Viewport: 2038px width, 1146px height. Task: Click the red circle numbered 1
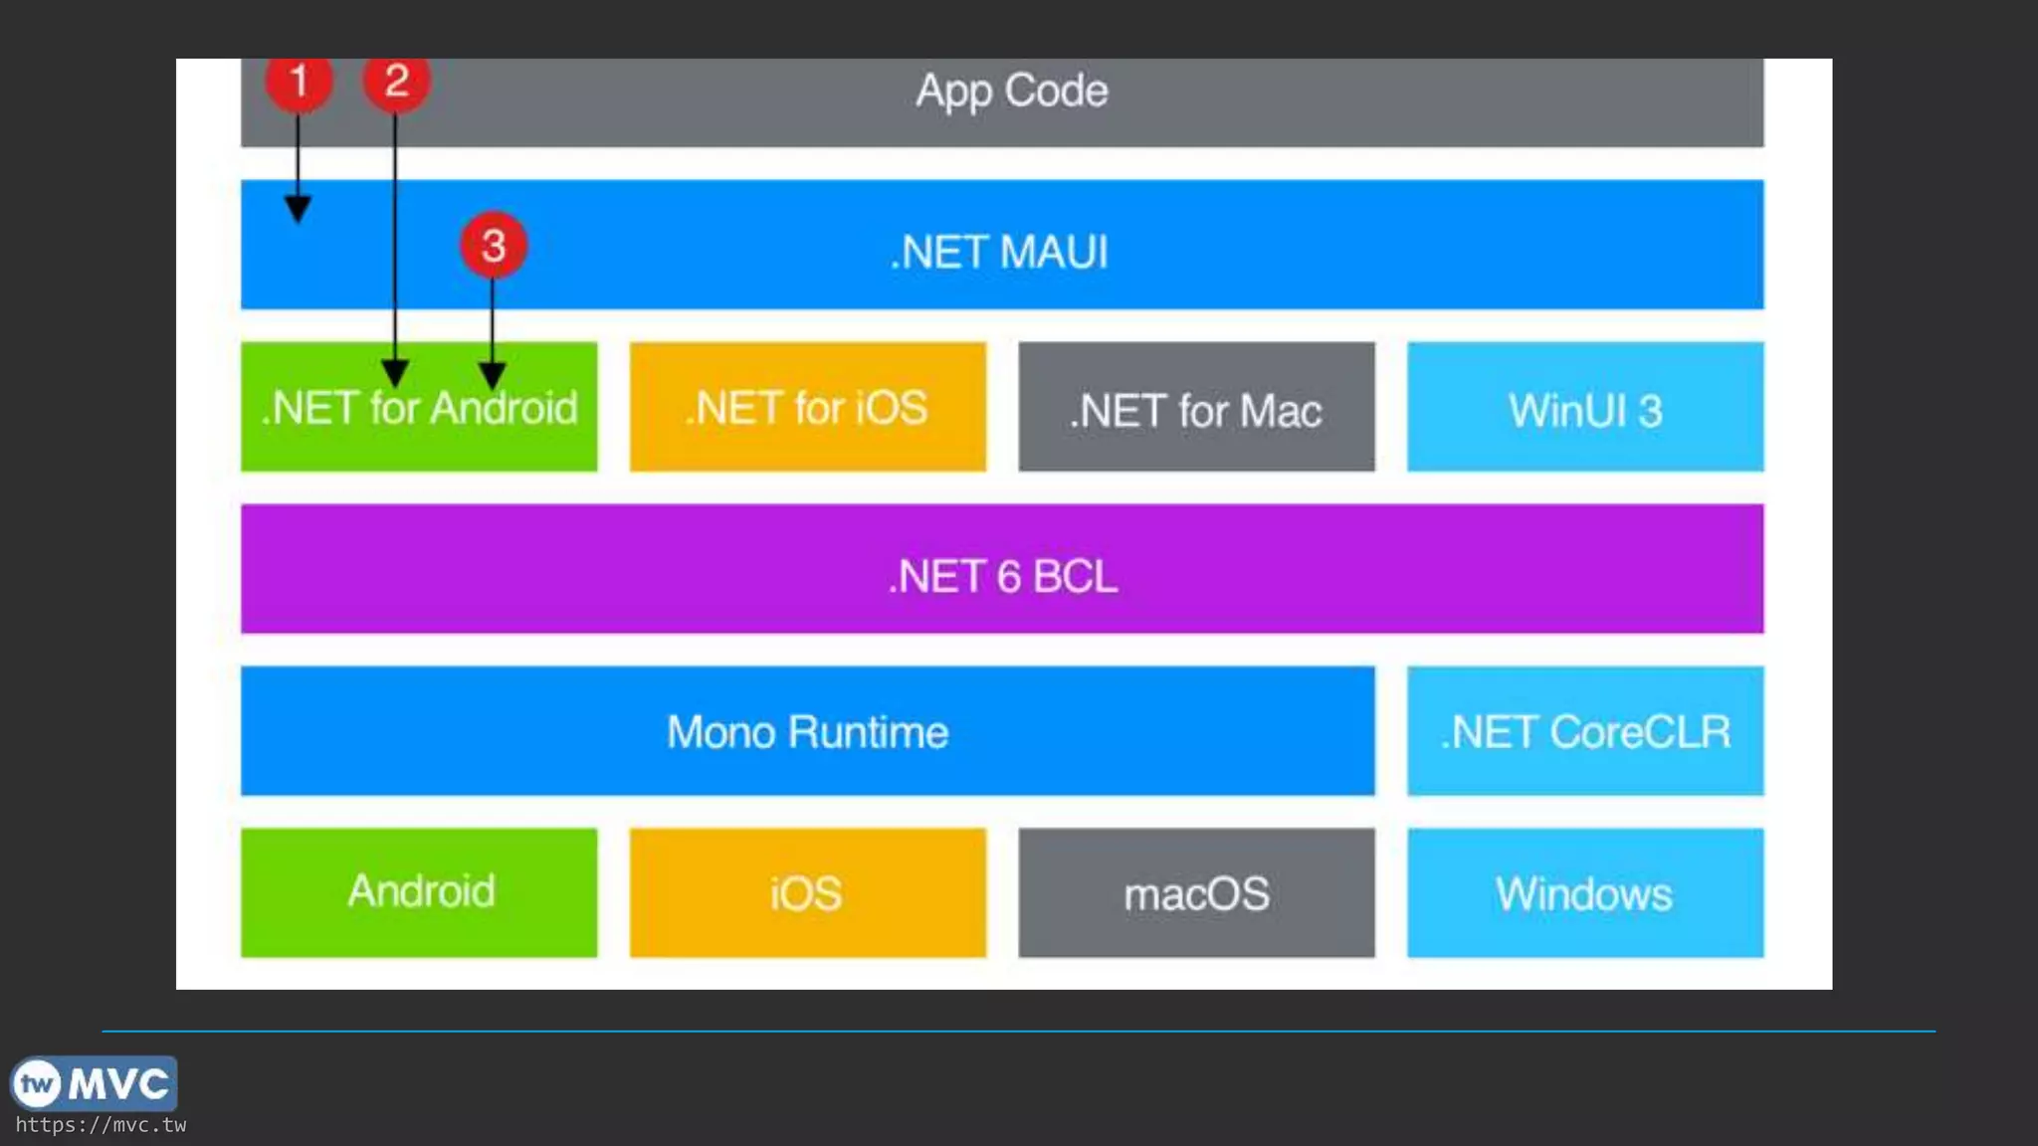(x=299, y=82)
